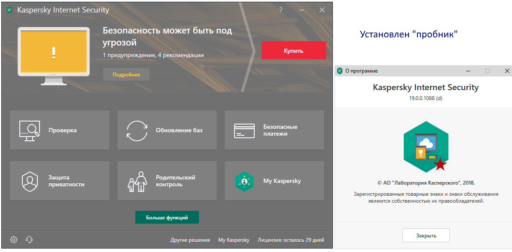Viewport: 512px width, 252px height.
Task: Click the red Купить button
Action: click(293, 50)
